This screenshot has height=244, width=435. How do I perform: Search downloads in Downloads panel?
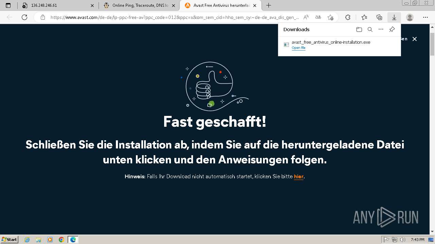pyautogui.click(x=370, y=29)
